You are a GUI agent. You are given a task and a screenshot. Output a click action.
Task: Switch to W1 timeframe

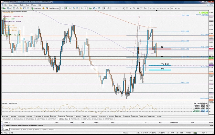(x=176, y=8)
